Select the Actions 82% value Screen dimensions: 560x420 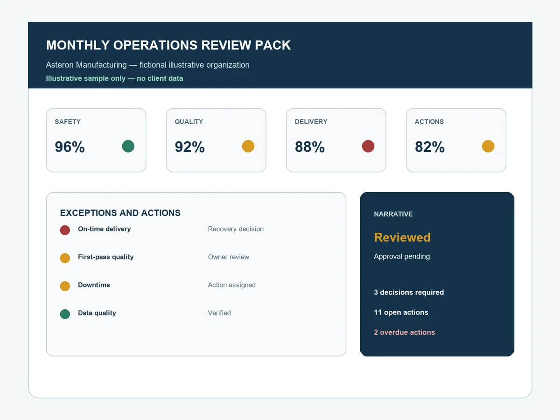pos(429,147)
